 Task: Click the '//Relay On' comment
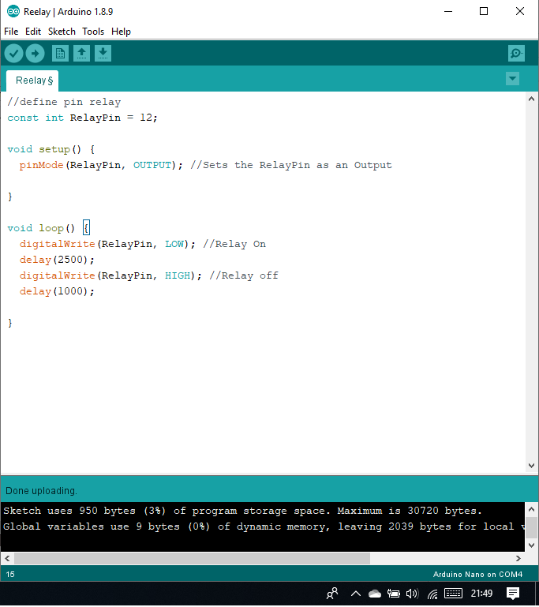click(x=234, y=244)
